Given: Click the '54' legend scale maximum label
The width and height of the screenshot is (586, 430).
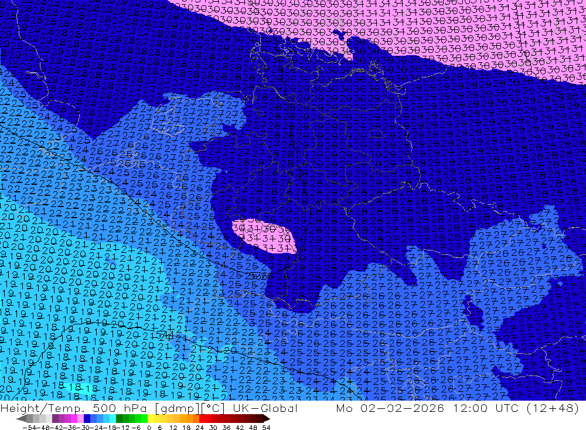Looking at the screenshot, I should coord(266,428).
